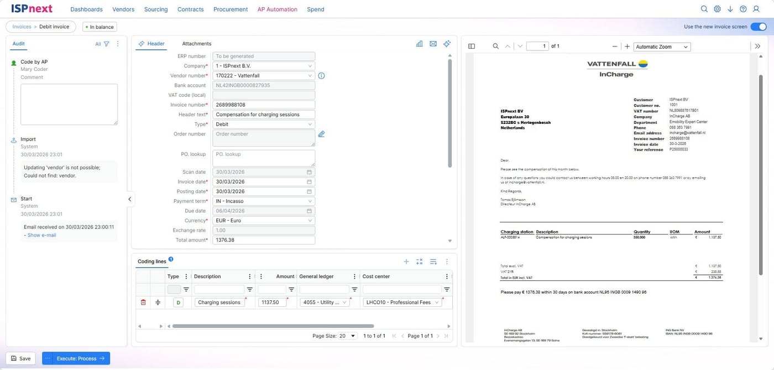Change the Page Size 20 dropdown

coord(348,336)
